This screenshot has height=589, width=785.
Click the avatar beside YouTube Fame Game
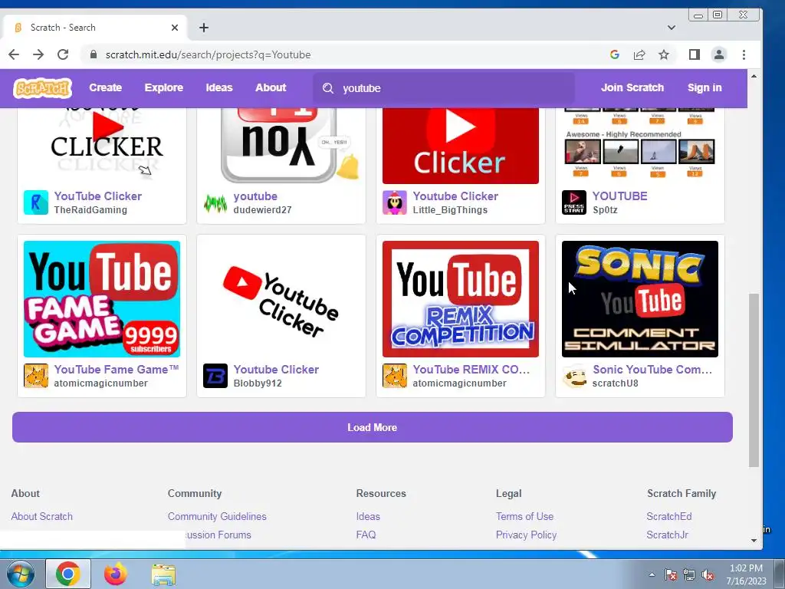(x=36, y=376)
